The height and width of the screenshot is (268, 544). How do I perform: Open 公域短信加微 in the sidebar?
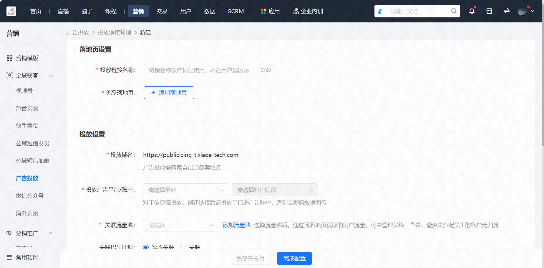pyautogui.click(x=33, y=161)
